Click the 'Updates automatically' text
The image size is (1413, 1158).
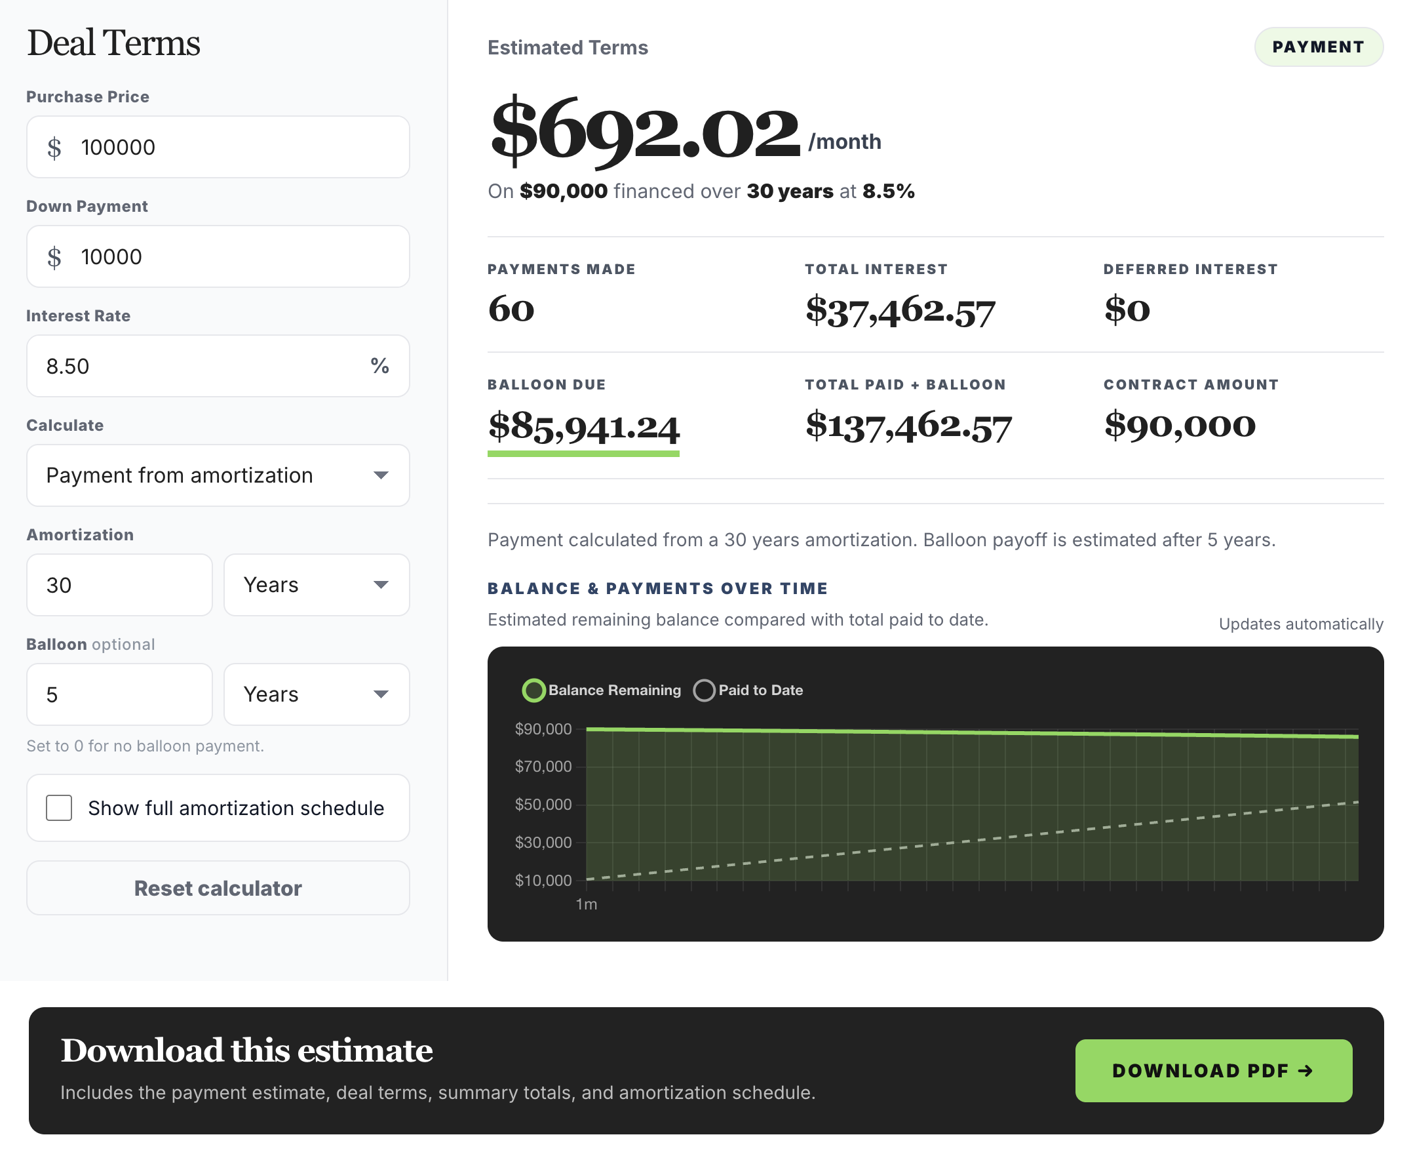pos(1300,624)
